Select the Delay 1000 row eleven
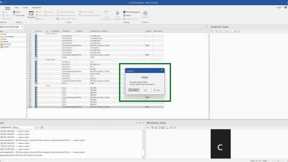Image resolution: width=288 pixels, height=162 pixels. (95, 57)
